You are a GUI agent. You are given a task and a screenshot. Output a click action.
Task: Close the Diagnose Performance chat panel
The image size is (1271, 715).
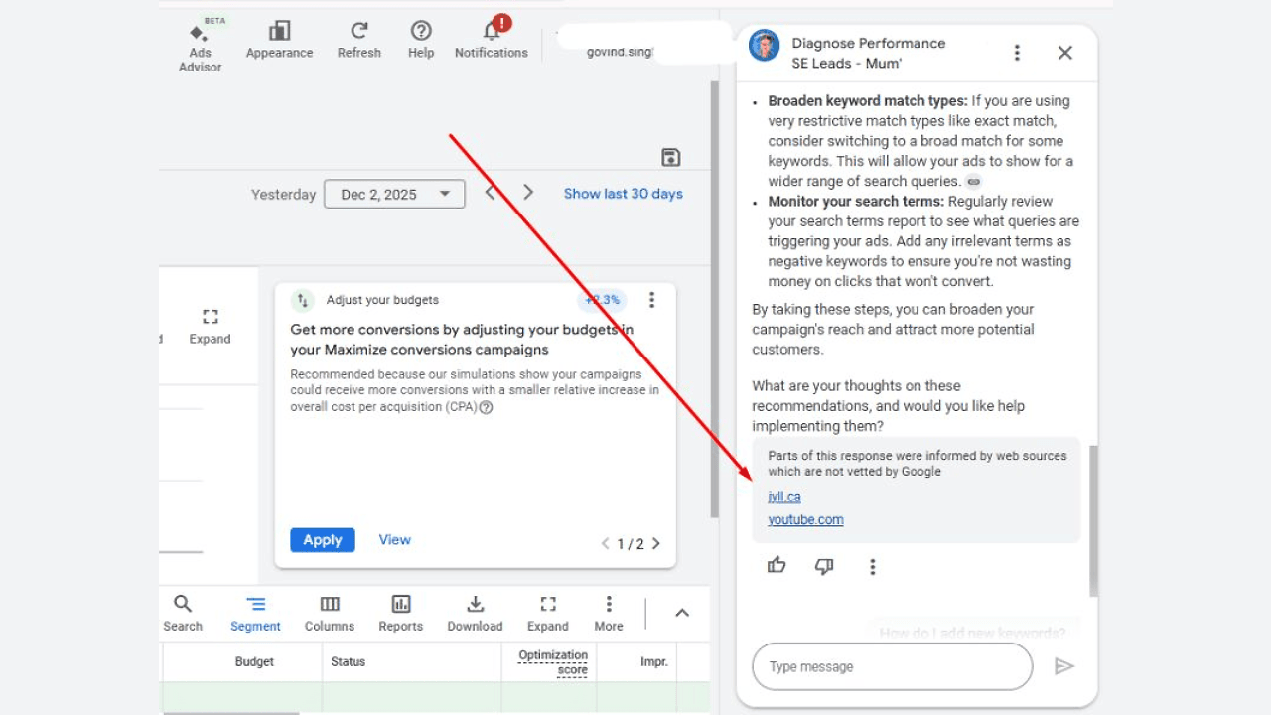1064,53
